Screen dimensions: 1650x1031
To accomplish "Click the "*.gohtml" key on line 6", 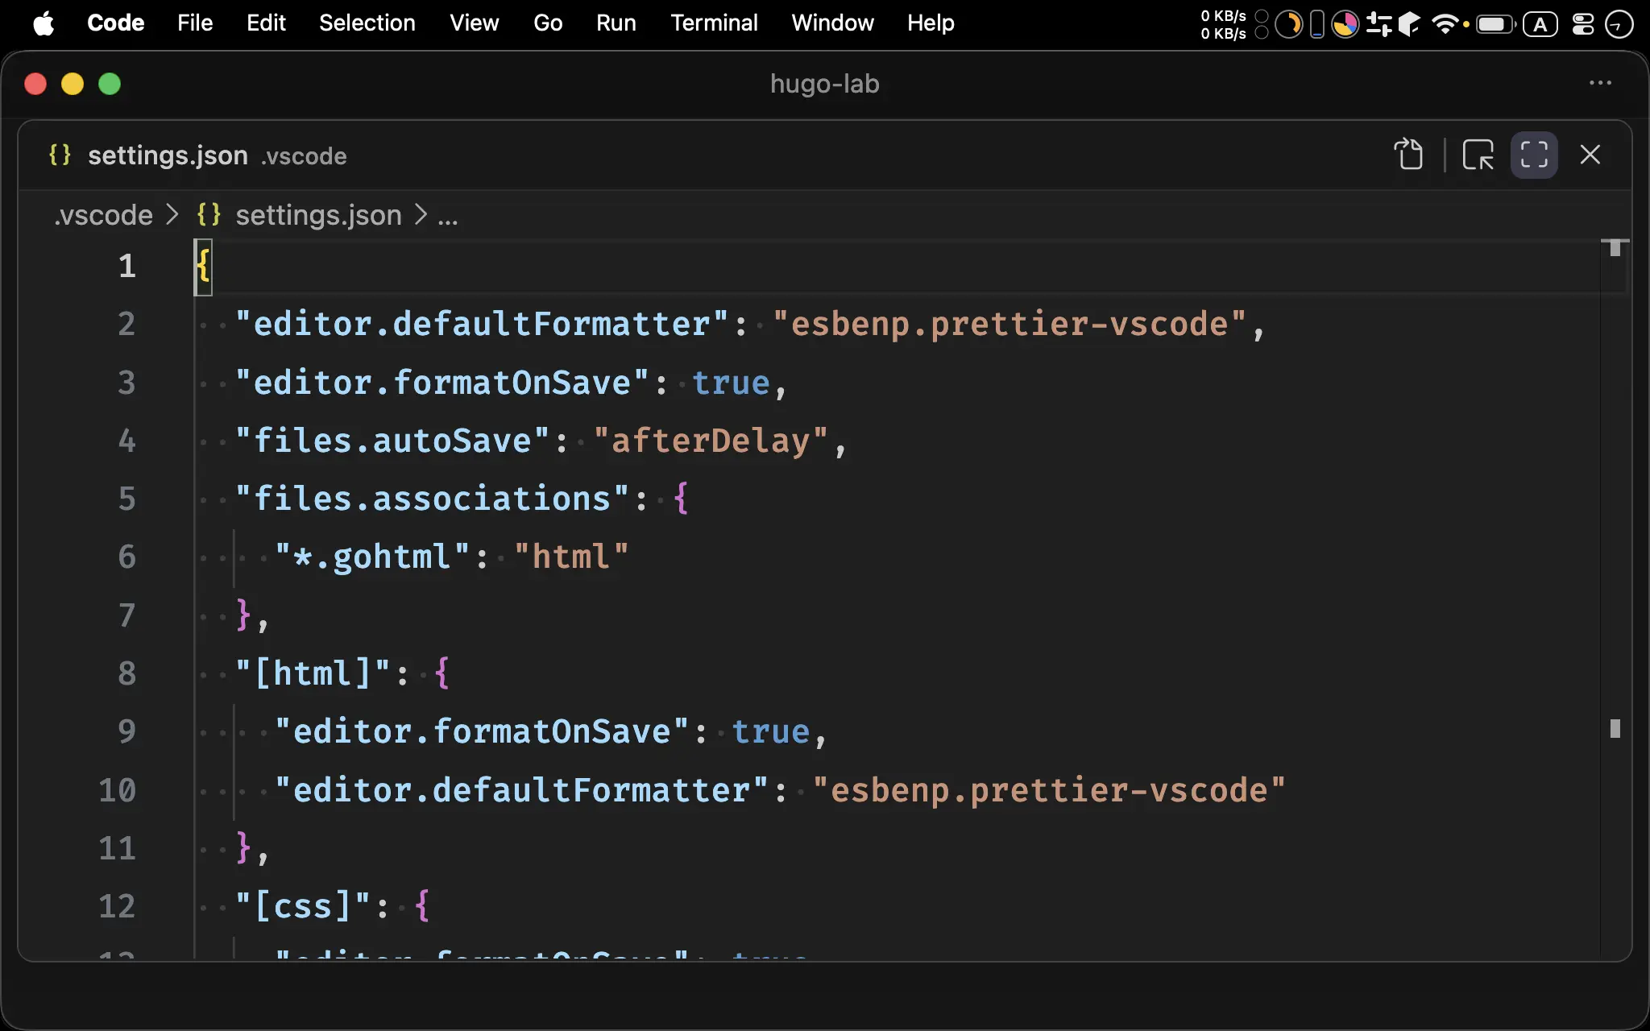I will pos(372,557).
